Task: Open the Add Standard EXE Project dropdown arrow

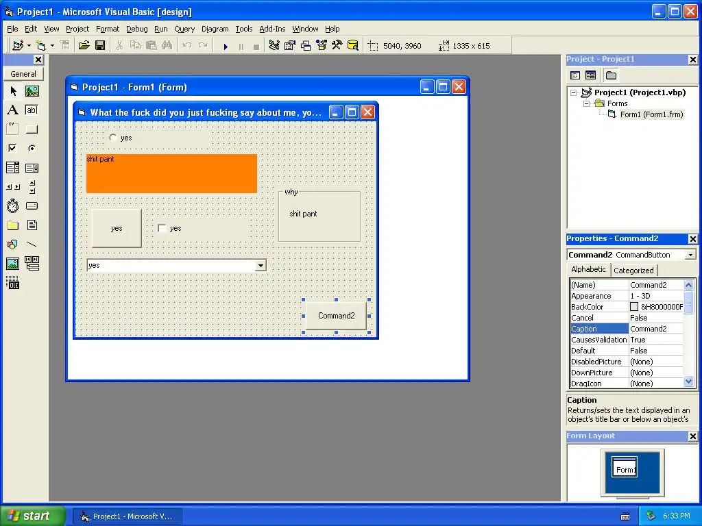Action: (x=29, y=46)
